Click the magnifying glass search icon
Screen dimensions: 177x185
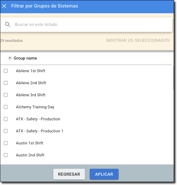click(8, 25)
